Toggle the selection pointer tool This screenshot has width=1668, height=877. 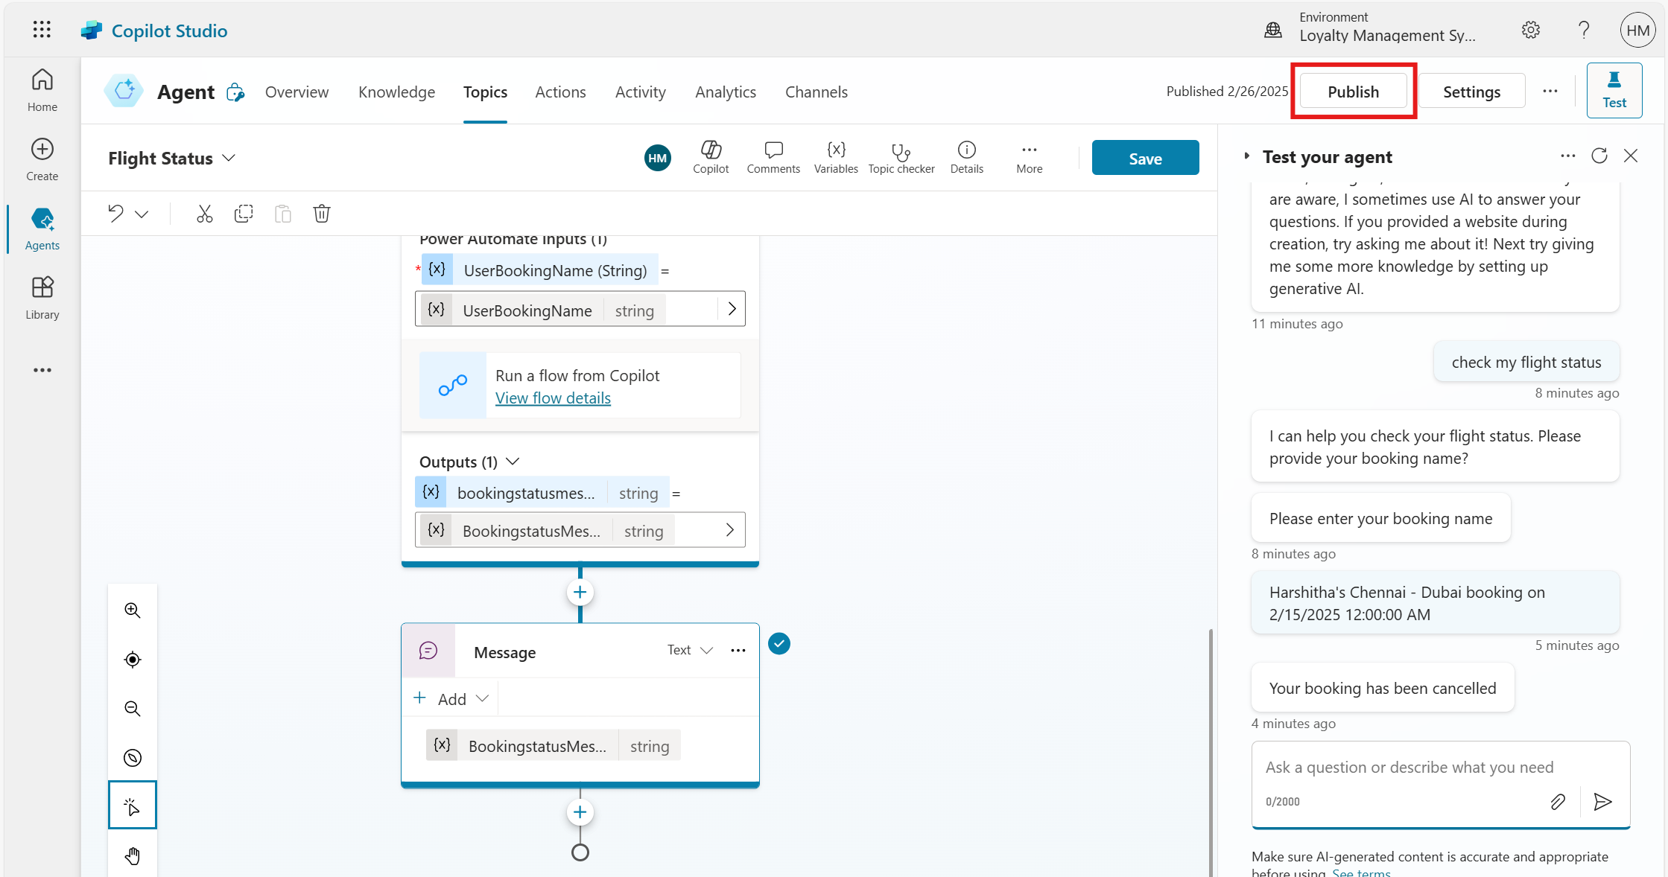(133, 806)
